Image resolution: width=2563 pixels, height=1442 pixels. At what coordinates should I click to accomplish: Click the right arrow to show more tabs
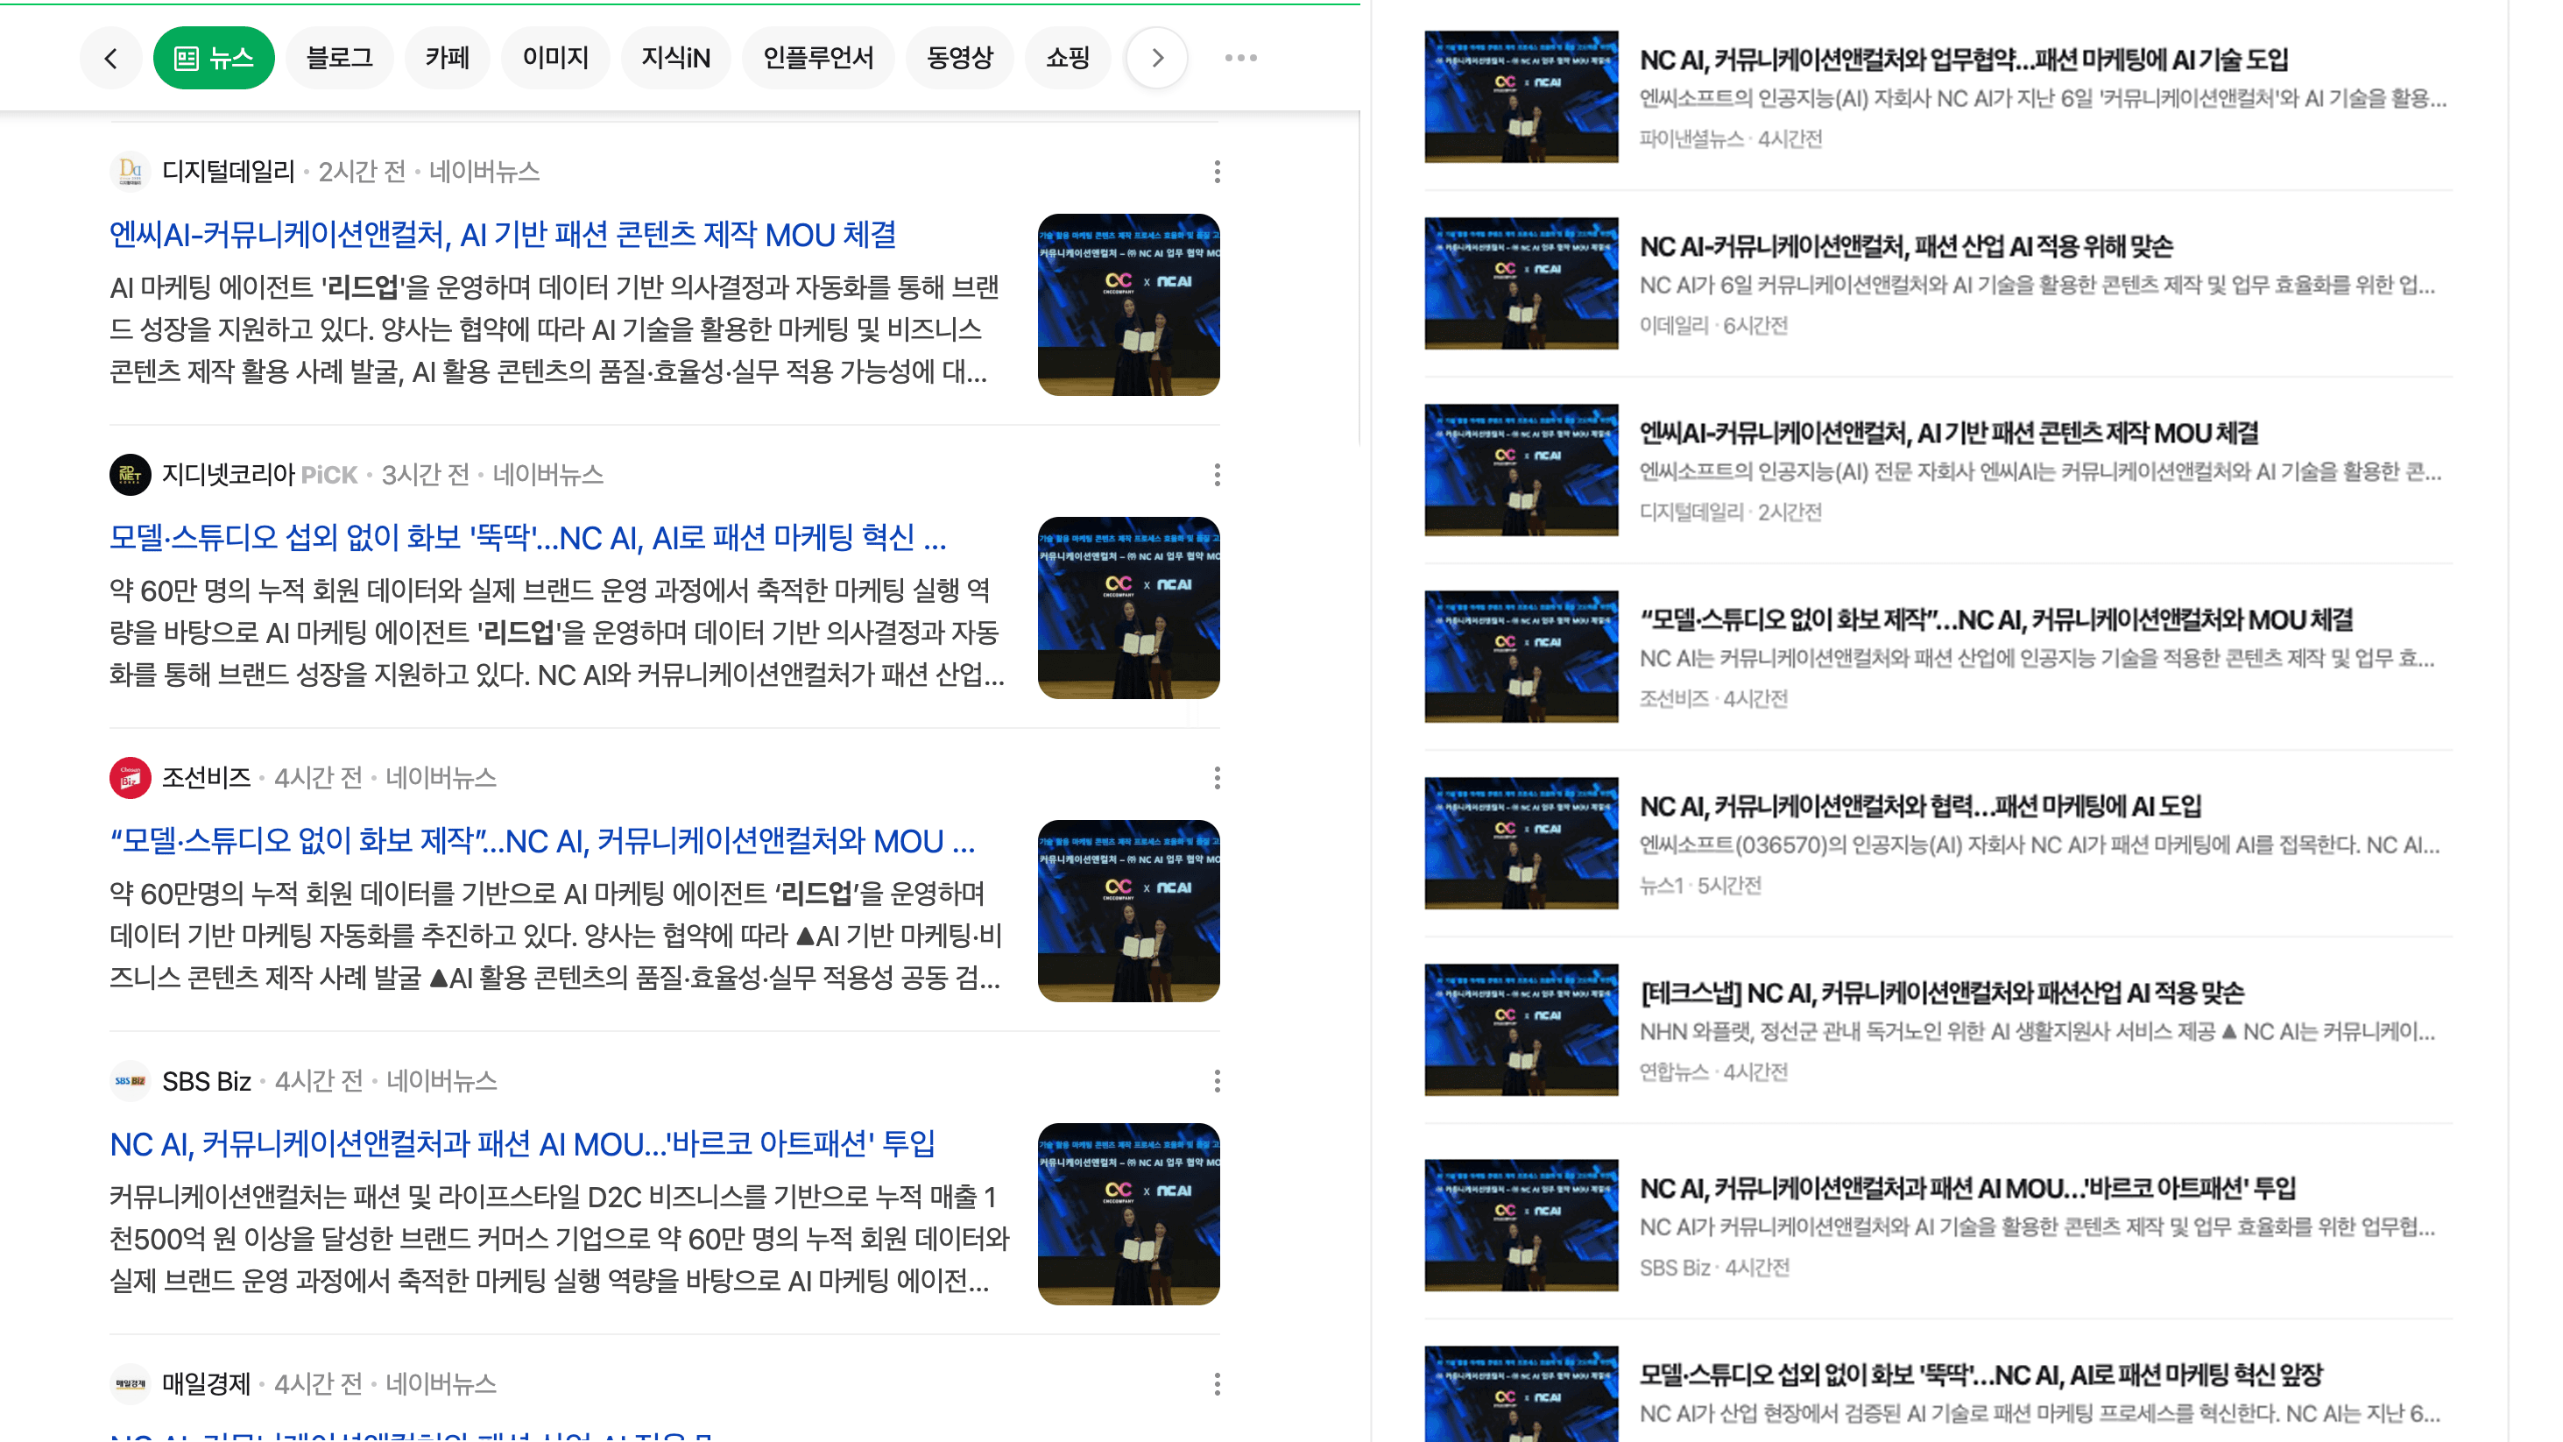tap(1156, 58)
